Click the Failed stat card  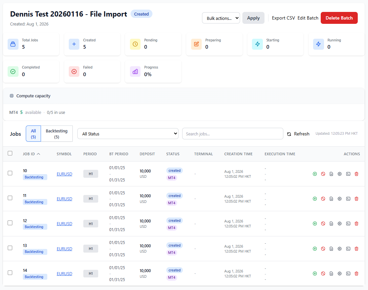[92, 72]
